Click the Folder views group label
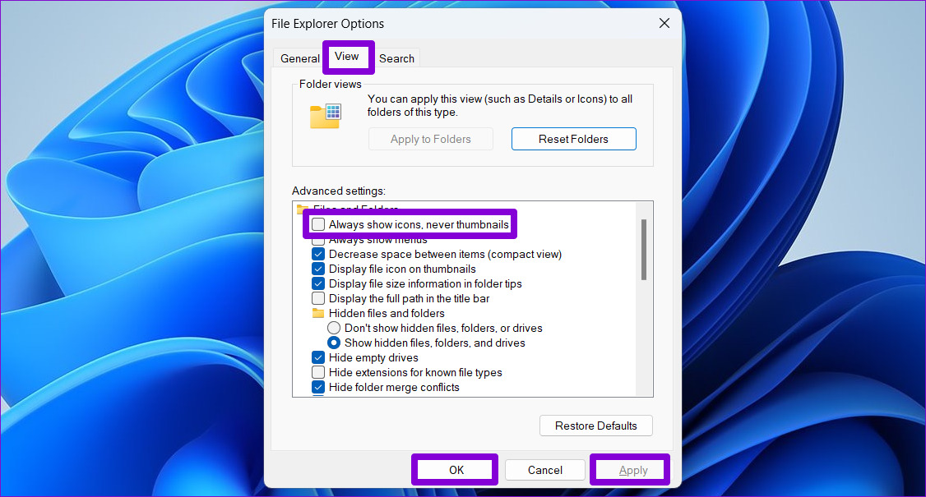The width and height of the screenshot is (926, 497). (330, 84)
